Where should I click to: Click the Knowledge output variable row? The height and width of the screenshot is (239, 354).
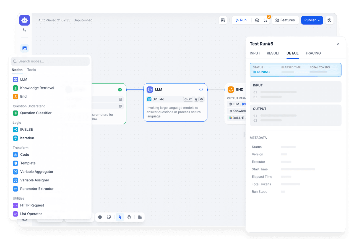click(236, 111)
